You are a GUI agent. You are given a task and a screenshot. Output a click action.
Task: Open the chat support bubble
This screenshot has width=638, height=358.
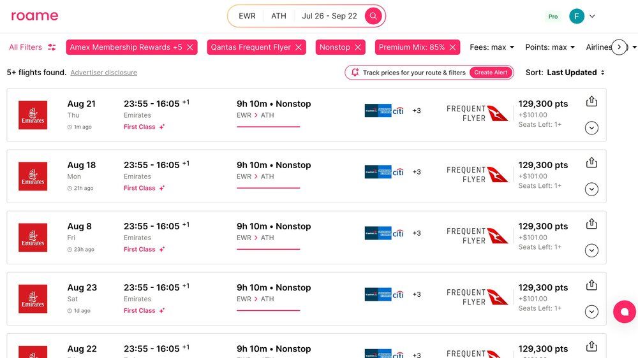[624, 311]
